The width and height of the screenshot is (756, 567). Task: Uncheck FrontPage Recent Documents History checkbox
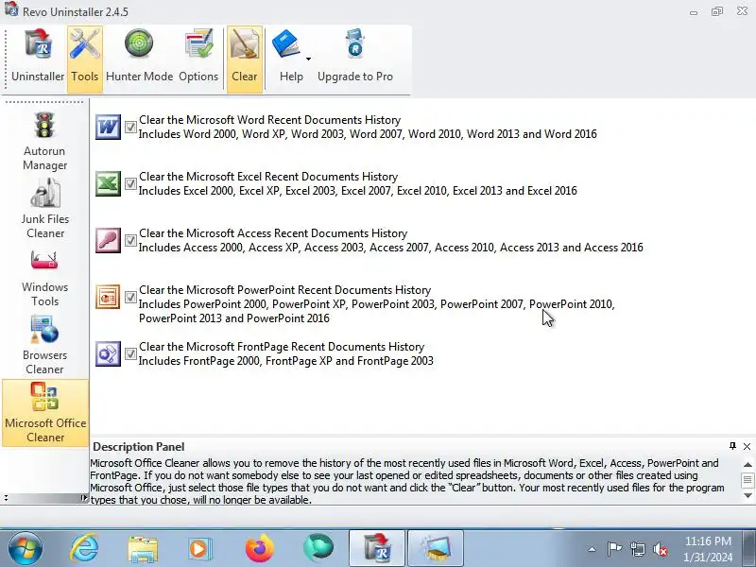130,353
